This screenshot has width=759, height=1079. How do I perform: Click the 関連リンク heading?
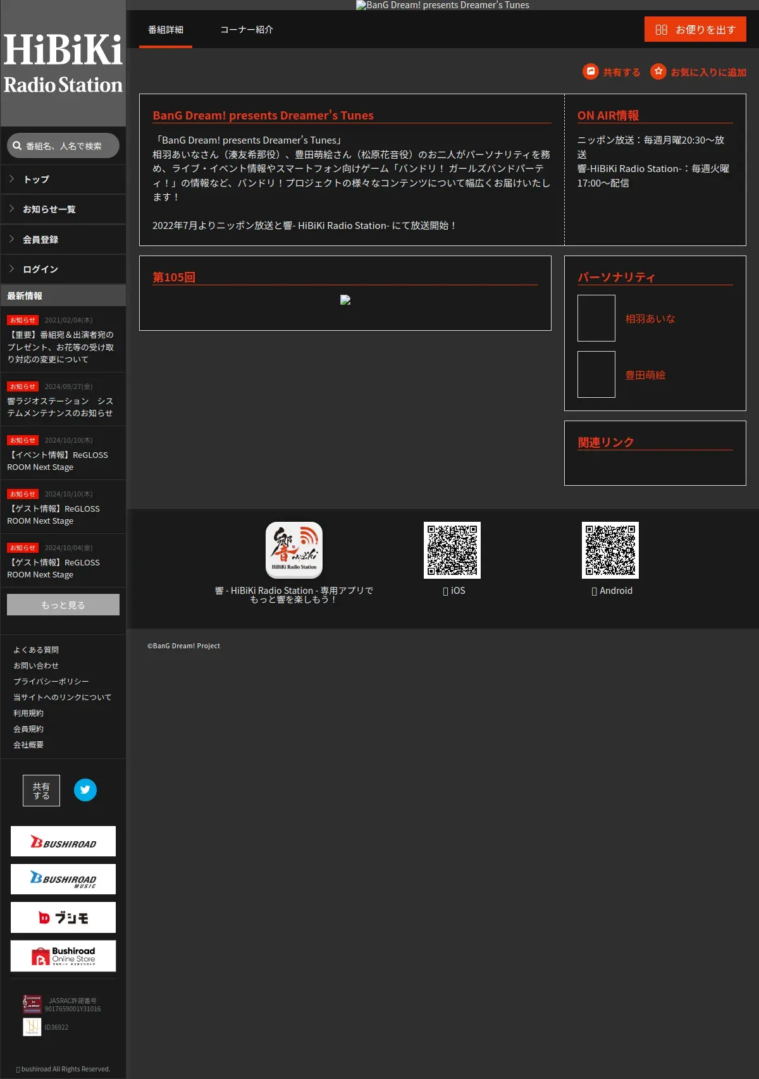pyautogui.click(x=606, y=442)
